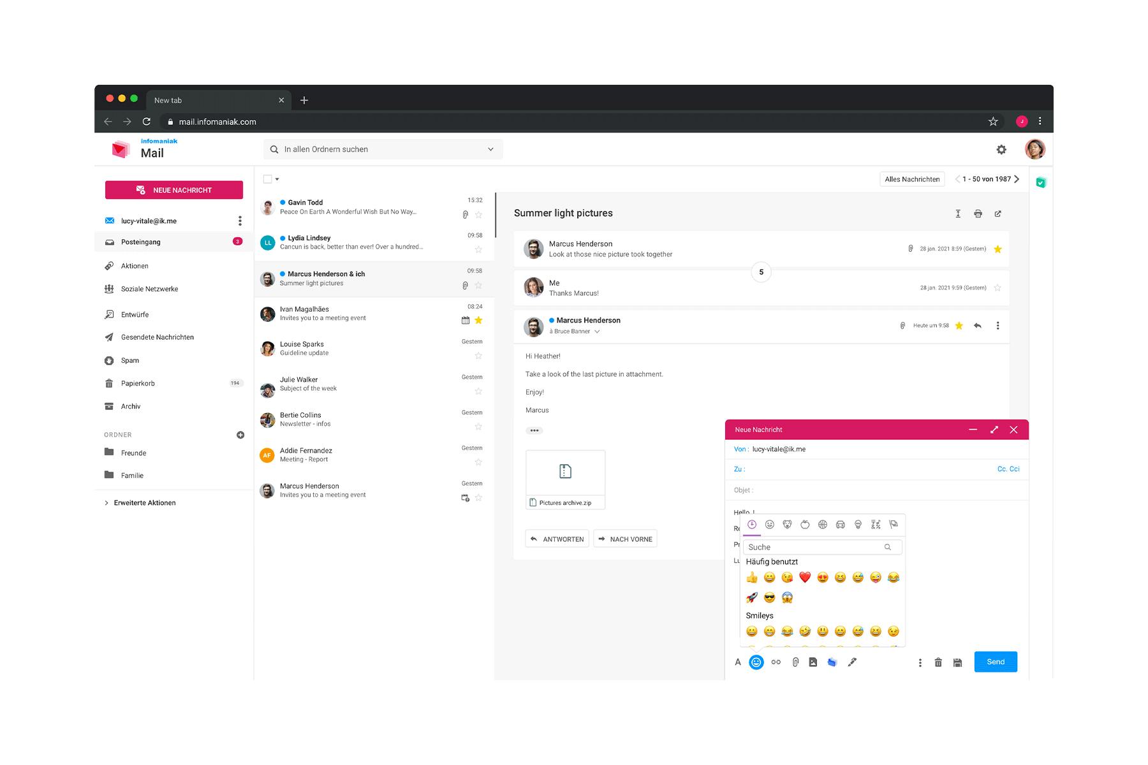Save the draft using the floppy disk icon
1148x765 pixels.
click(957, 663)
